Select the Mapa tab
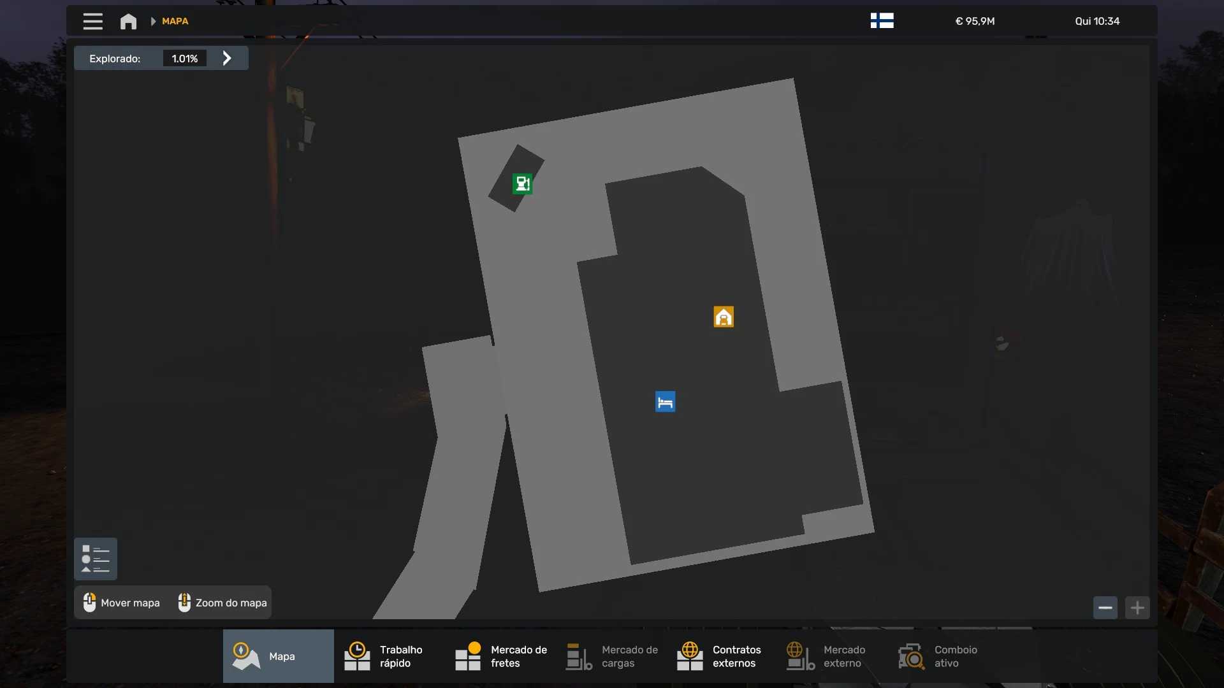1224x688 pixels. pos(278,656)
